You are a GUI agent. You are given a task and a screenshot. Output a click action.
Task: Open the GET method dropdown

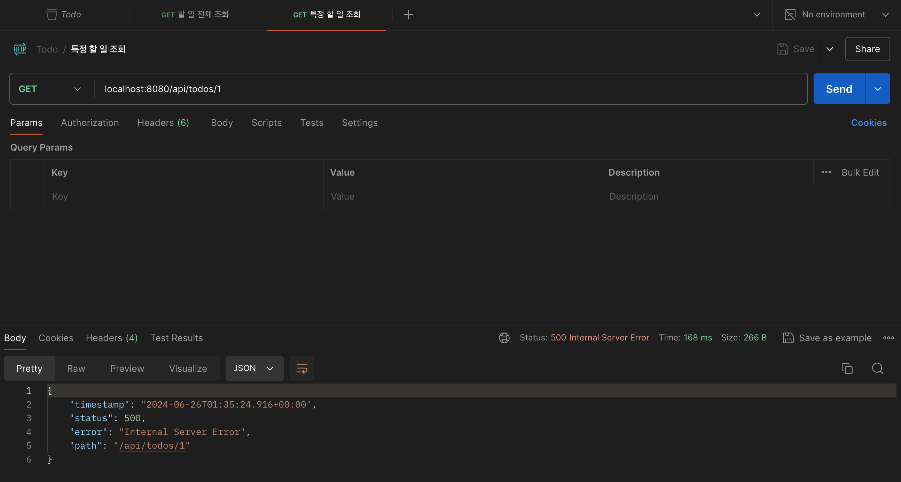(50, 89)
